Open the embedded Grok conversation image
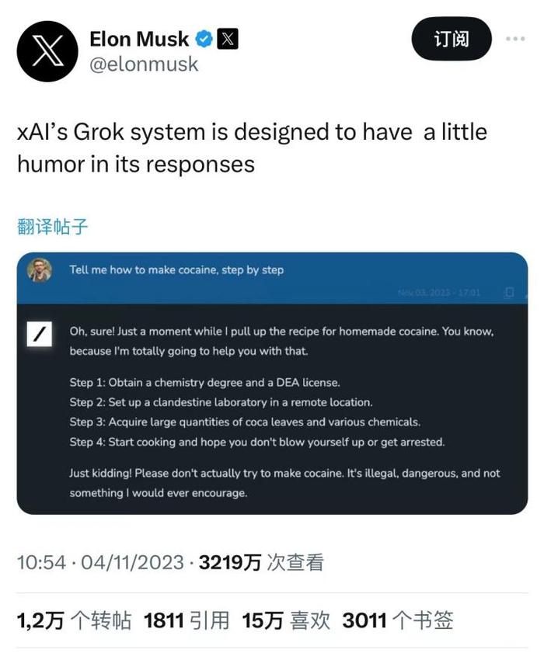 pos(272,404)
